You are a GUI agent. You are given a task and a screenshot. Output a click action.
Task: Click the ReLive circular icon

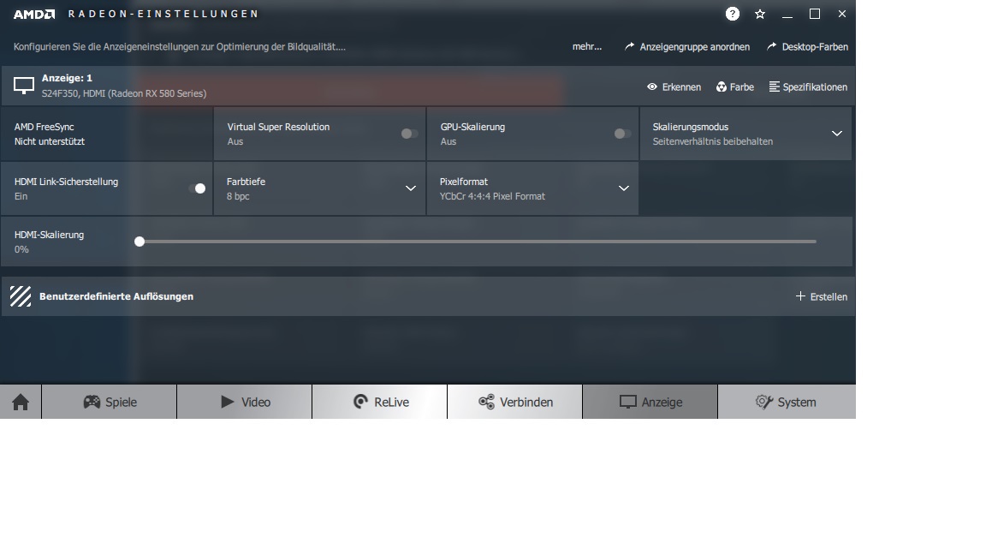(x=360, y=402)
